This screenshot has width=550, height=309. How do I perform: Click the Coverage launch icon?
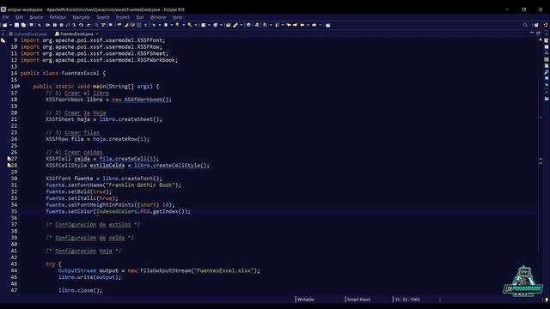[x=178, y=25]
